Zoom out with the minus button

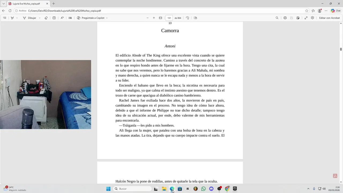[147, 18]
